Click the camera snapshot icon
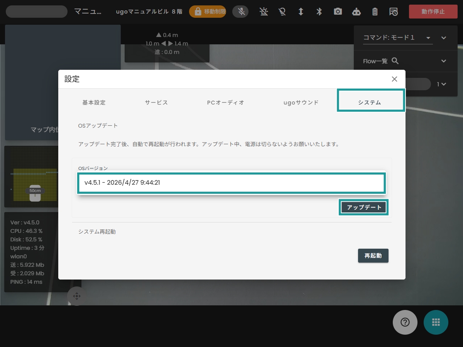Viewport: 463px width, 347px height. coord(338,12)
